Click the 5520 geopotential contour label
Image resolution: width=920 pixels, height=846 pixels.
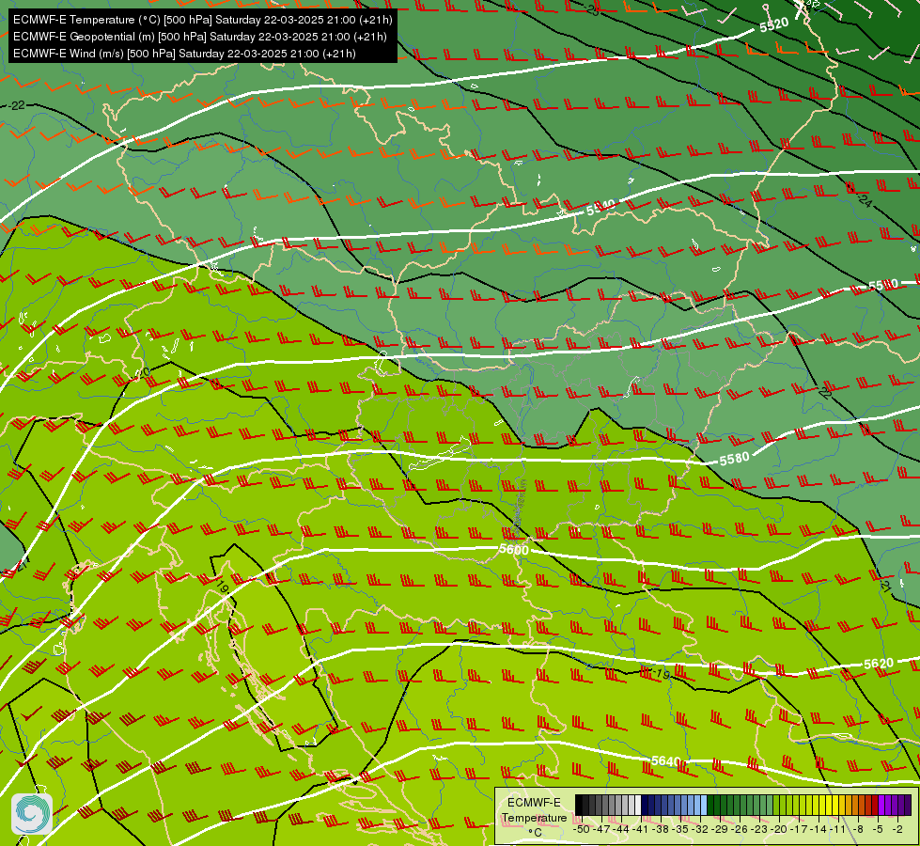[x=774, y=24]
